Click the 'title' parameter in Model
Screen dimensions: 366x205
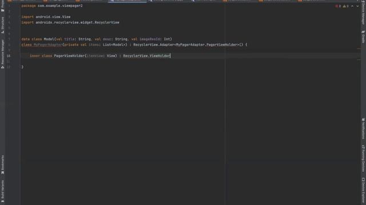(69, 39)
